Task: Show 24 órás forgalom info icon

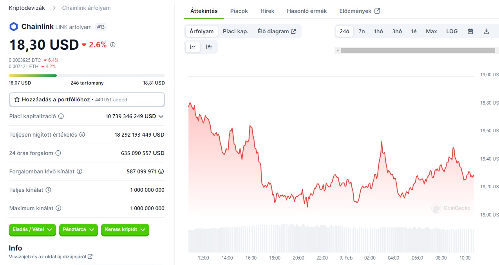Action: [x=58, y=153]
